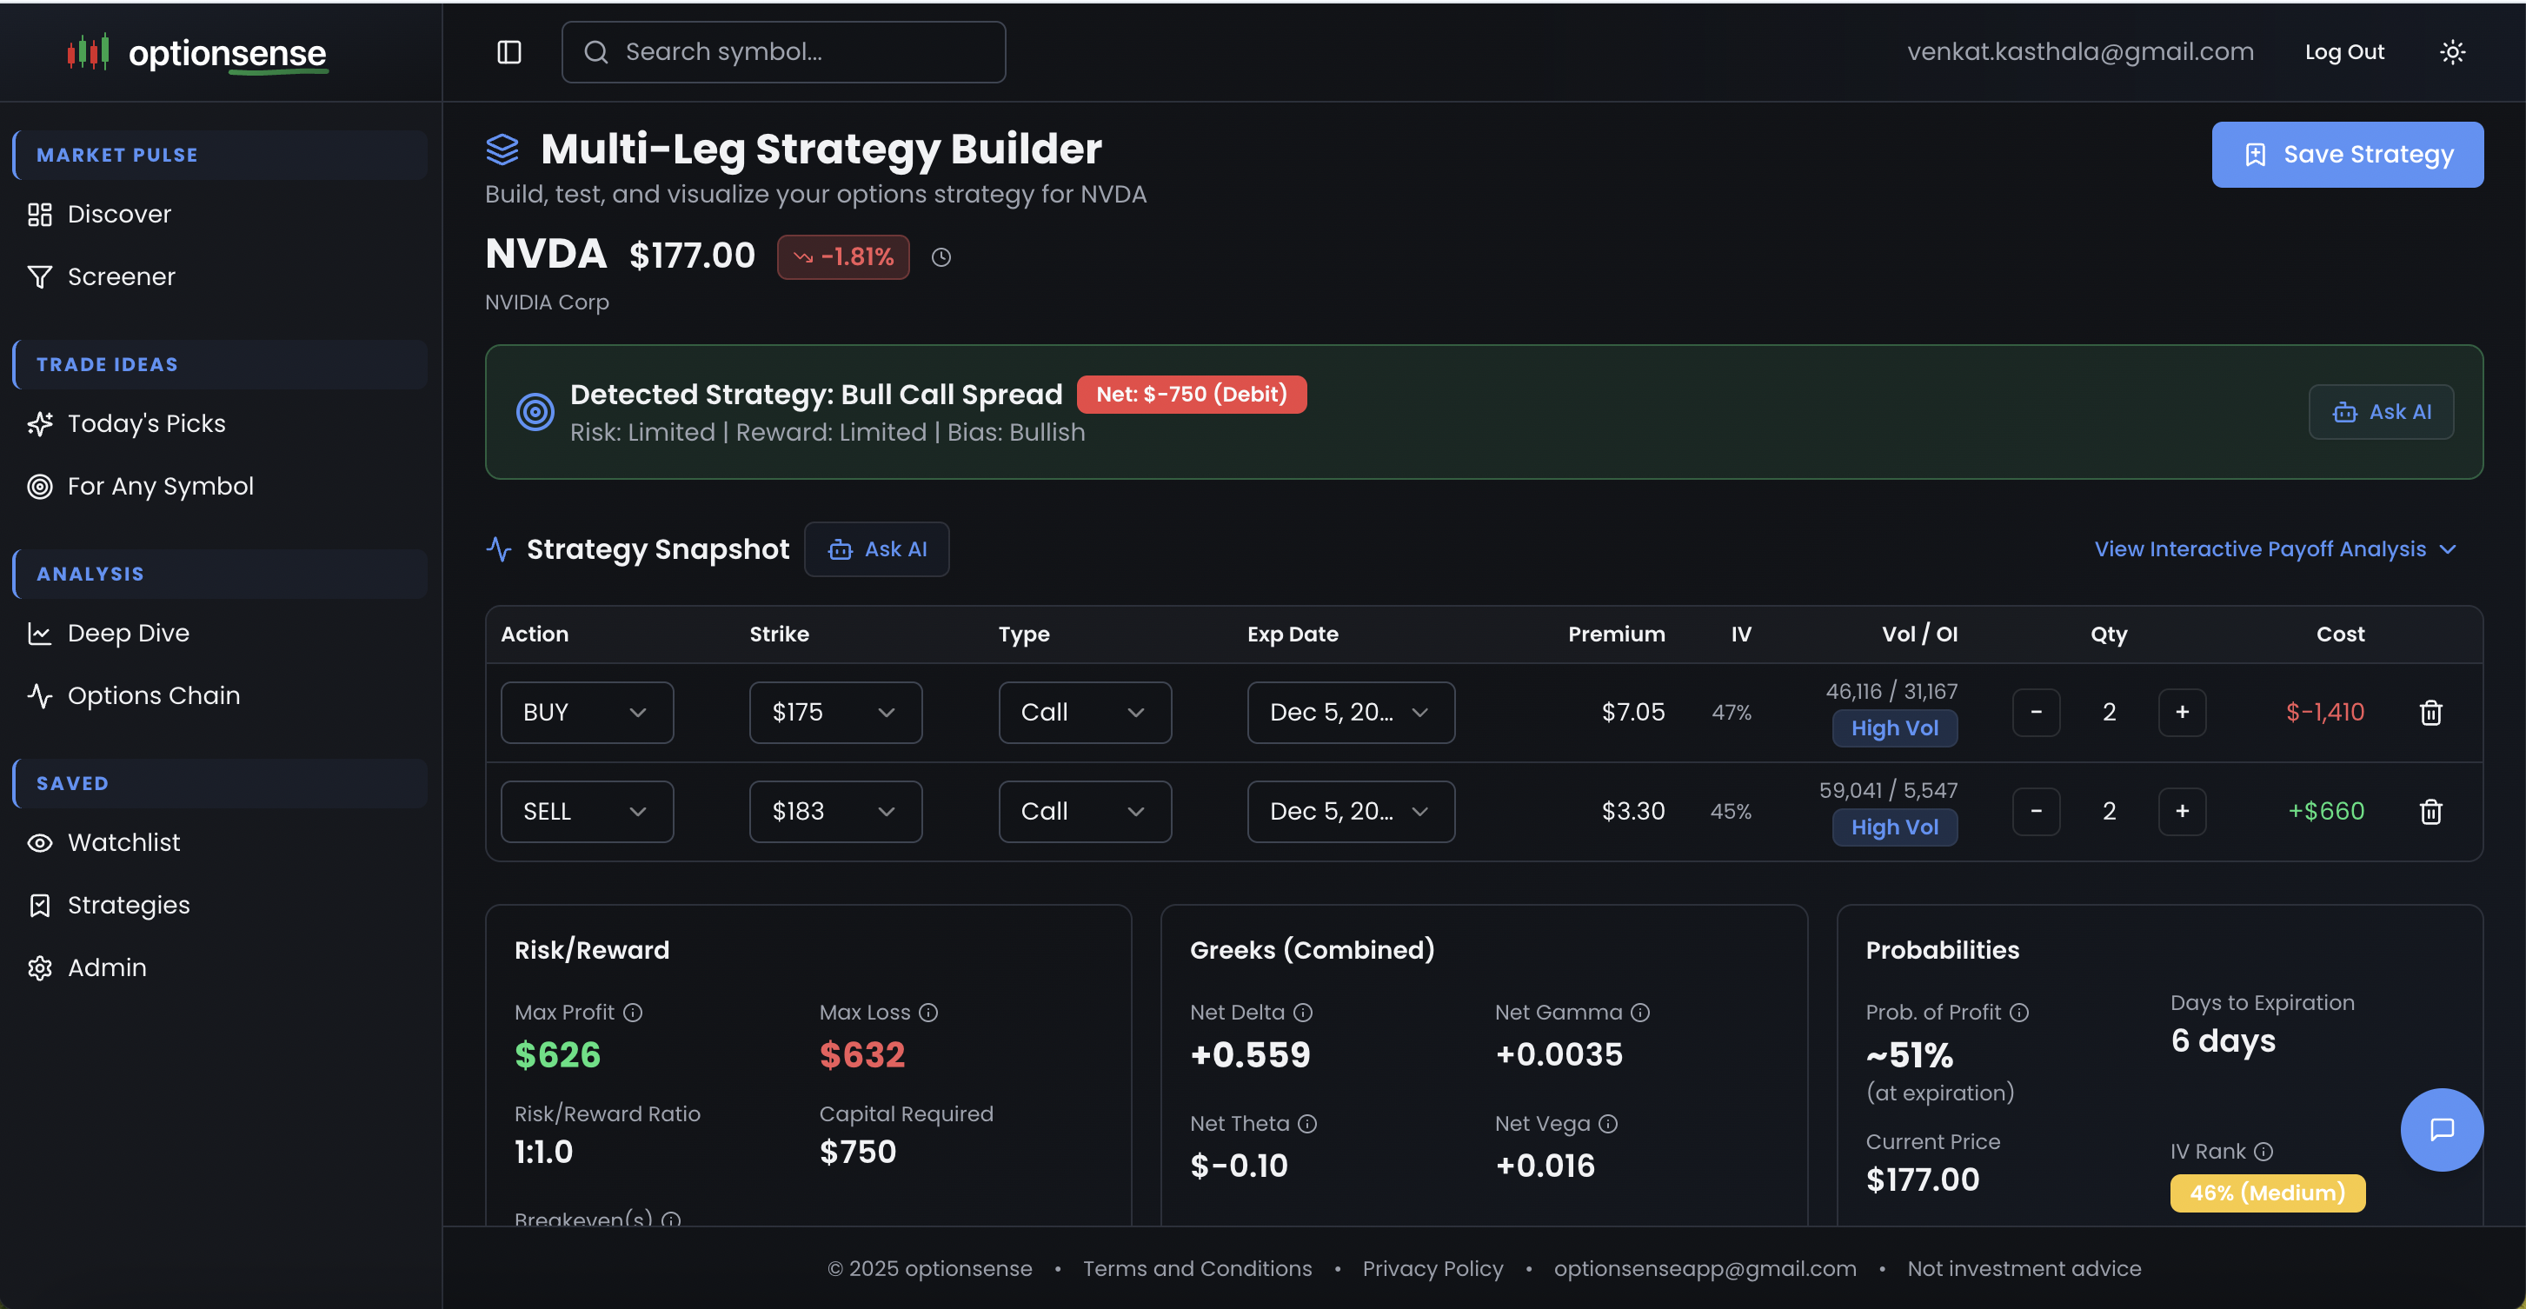Screen dimensions: 2526x1309
Task: Delete the SELL $183 leg trash icon
Action: pos(2430,812)
